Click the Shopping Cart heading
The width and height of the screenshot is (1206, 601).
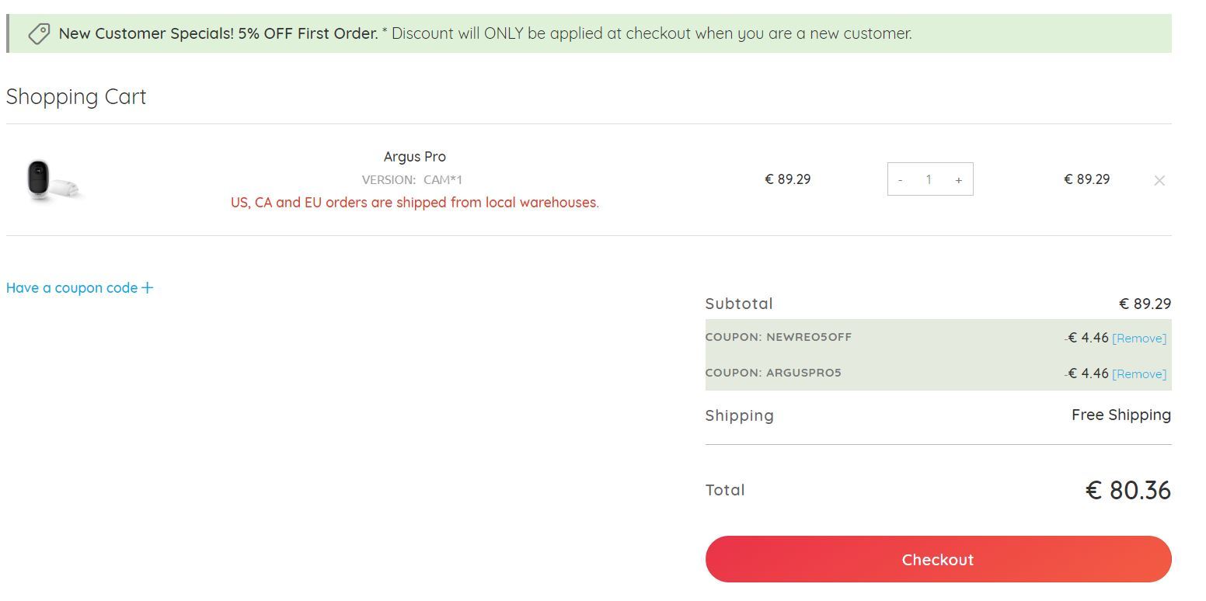tap(76, 96)
